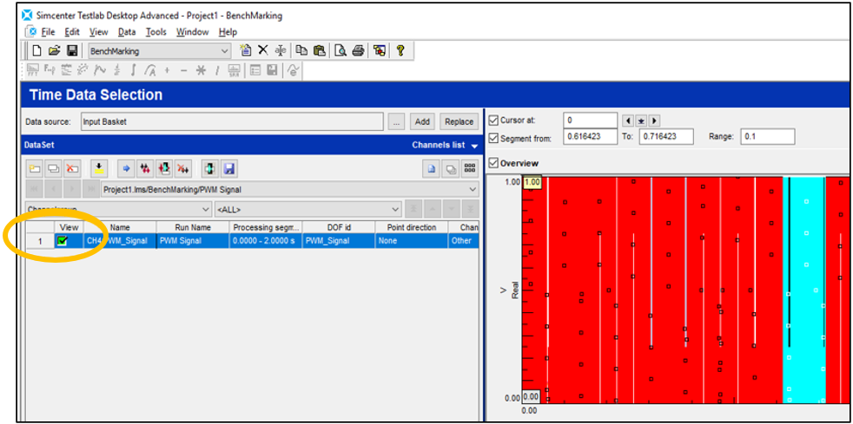Click the Data source Input Basket field
The image size is (853, 424).
(x=232, y=121)
